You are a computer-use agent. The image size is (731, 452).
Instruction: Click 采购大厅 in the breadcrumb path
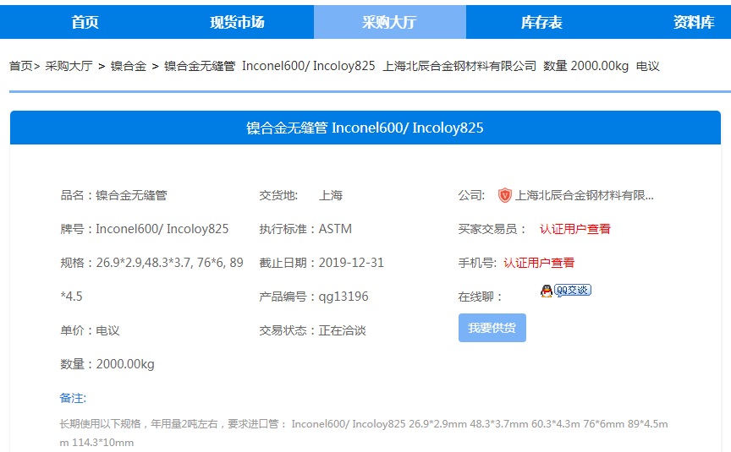(x=69, y=66)
